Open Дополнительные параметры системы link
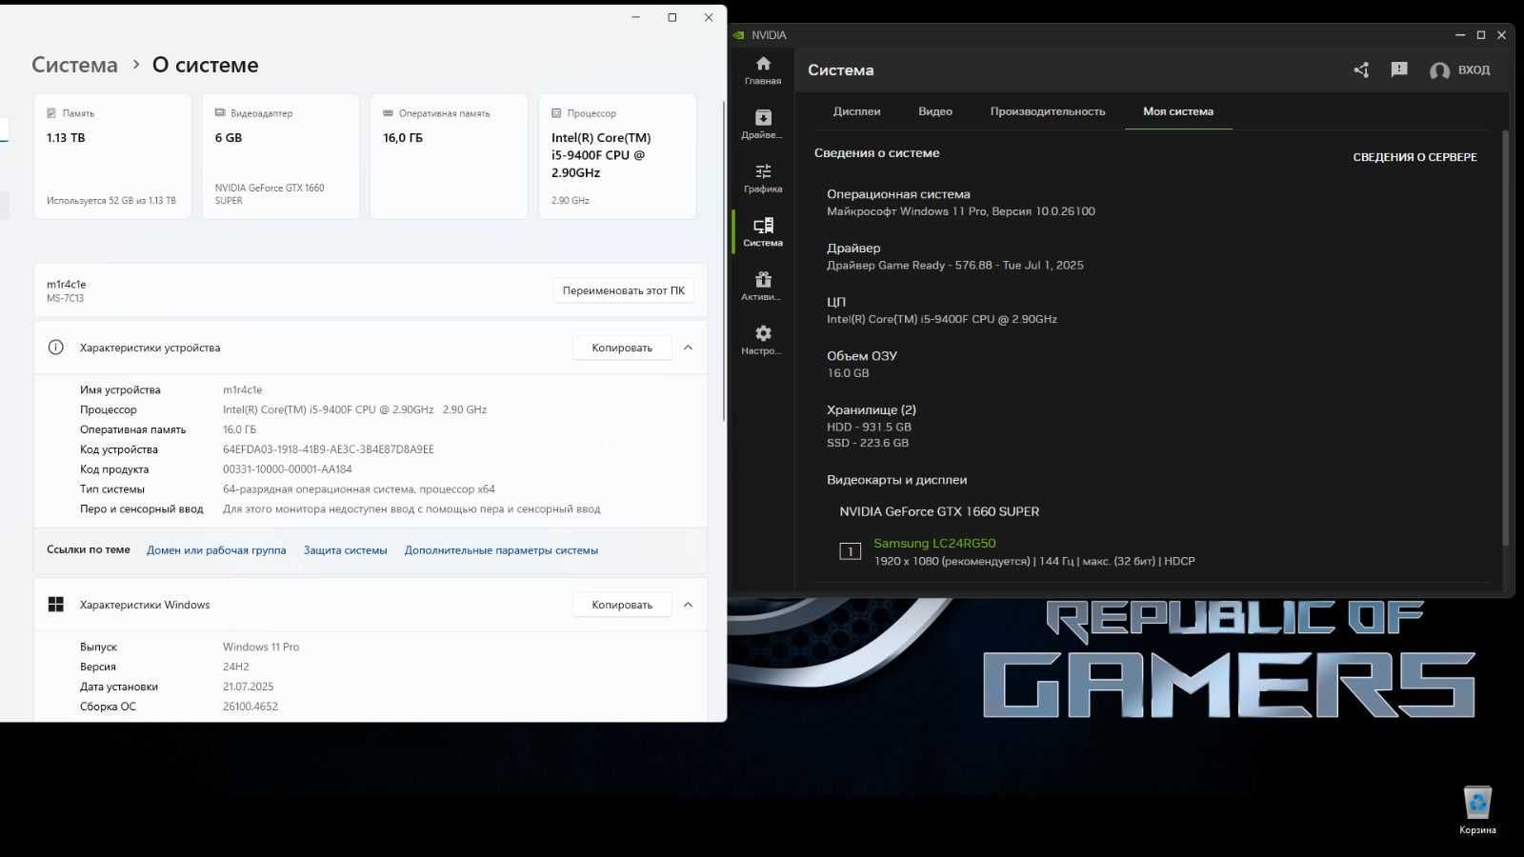 pos(501,550)
